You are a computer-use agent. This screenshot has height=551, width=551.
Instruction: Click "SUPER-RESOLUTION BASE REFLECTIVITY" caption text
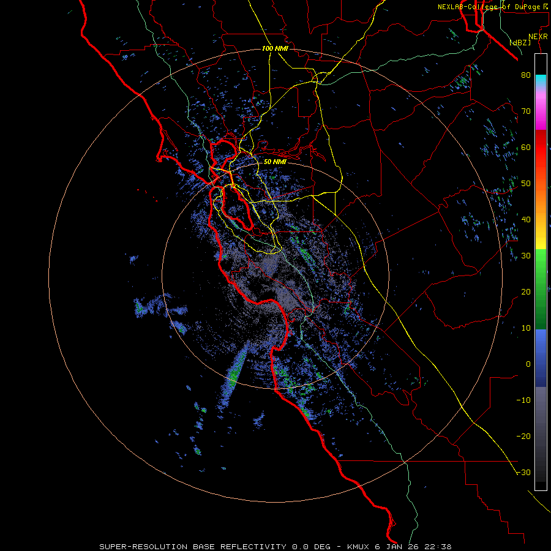(x=193, y=547)
